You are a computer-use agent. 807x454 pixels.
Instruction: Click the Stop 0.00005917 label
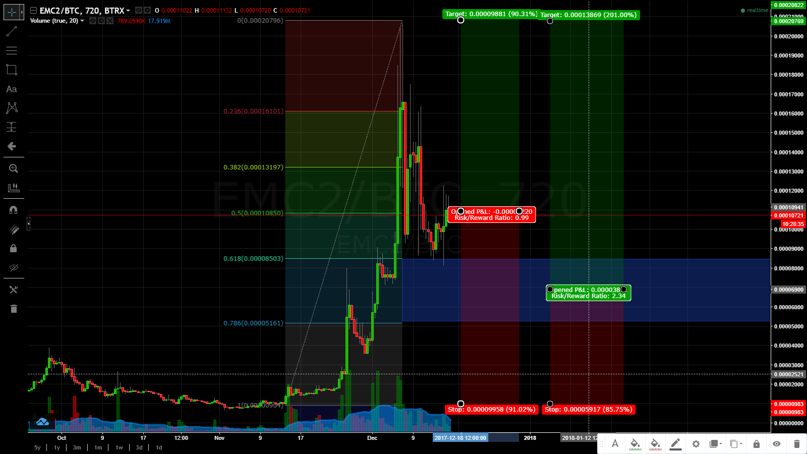(588, 409)
